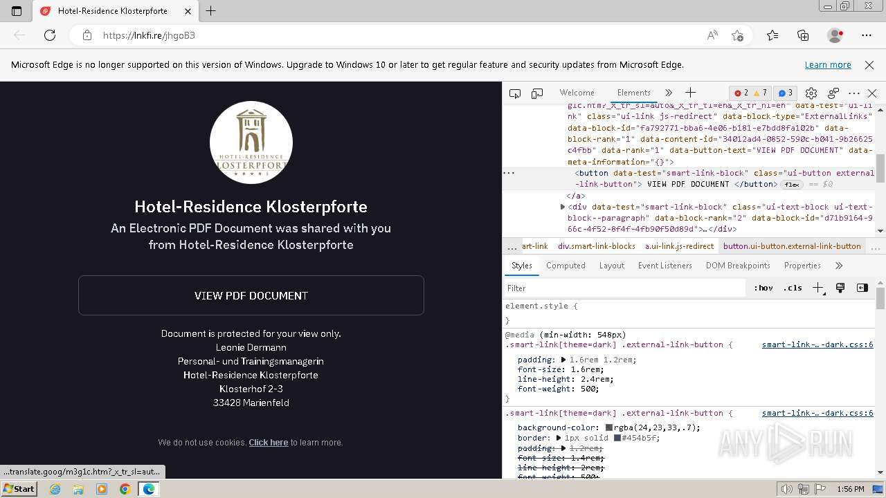Dismiss the Edge unsupported notification bar
Screen dimensions: 886x498
(869, 65)
